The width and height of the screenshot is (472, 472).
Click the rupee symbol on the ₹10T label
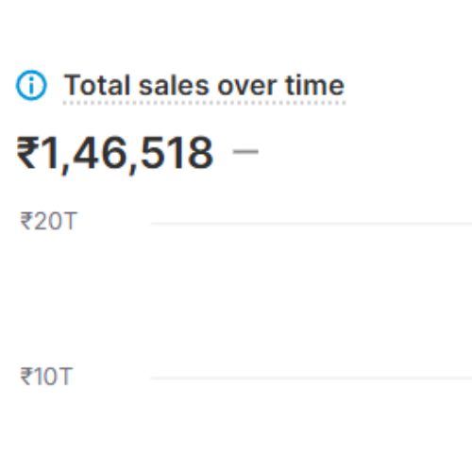point(26,376)
